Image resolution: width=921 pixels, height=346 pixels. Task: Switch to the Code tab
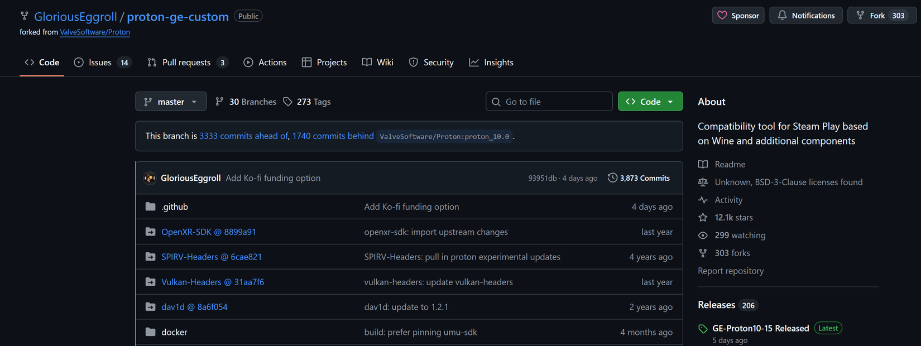pyautogui.click(x=42, y=63)
